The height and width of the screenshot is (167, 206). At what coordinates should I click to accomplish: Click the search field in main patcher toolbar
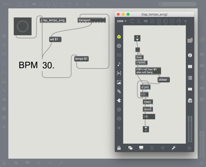[177, 4]
